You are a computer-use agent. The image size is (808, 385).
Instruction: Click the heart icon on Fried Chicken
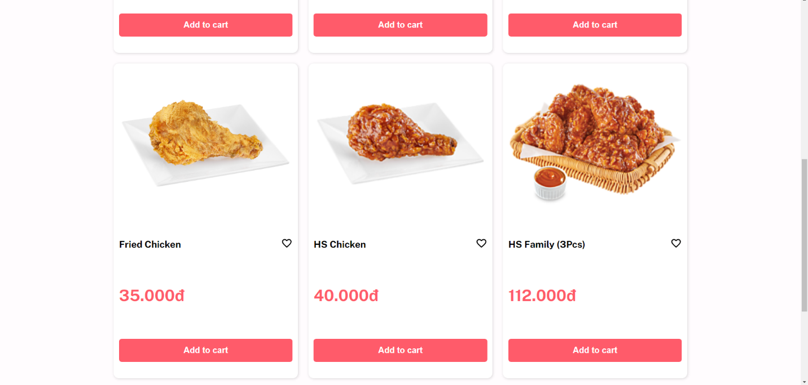(287, 243)
